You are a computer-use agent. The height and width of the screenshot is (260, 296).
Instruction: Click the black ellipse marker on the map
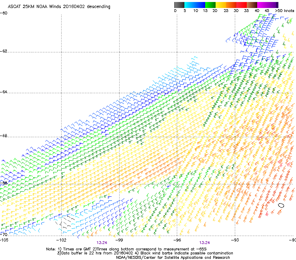pos(281,205)
